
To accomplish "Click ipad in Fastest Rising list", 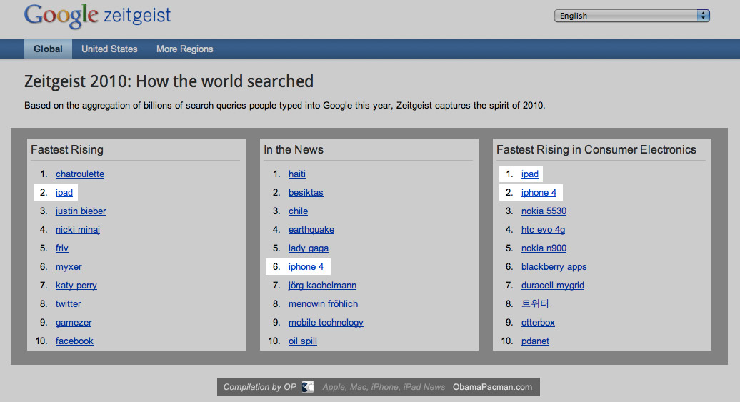I will click(x=64, y=193).
